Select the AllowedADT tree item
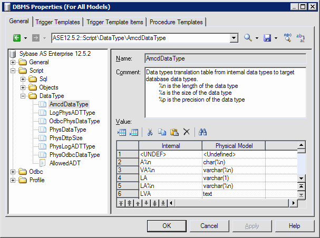The width and height of the screenshot is (320, 238). coord(65,163)
